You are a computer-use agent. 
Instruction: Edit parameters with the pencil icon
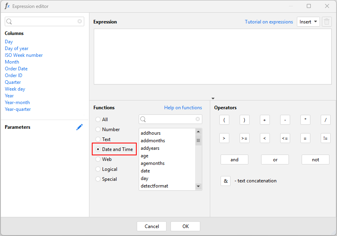click(x=79, y=127)
